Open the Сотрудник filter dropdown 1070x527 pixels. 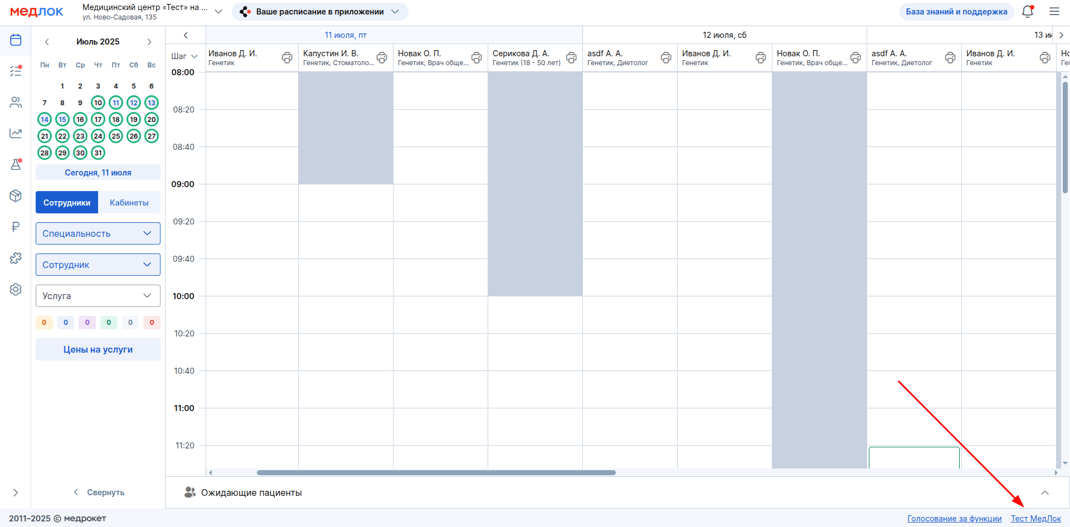tap(98, 265)
